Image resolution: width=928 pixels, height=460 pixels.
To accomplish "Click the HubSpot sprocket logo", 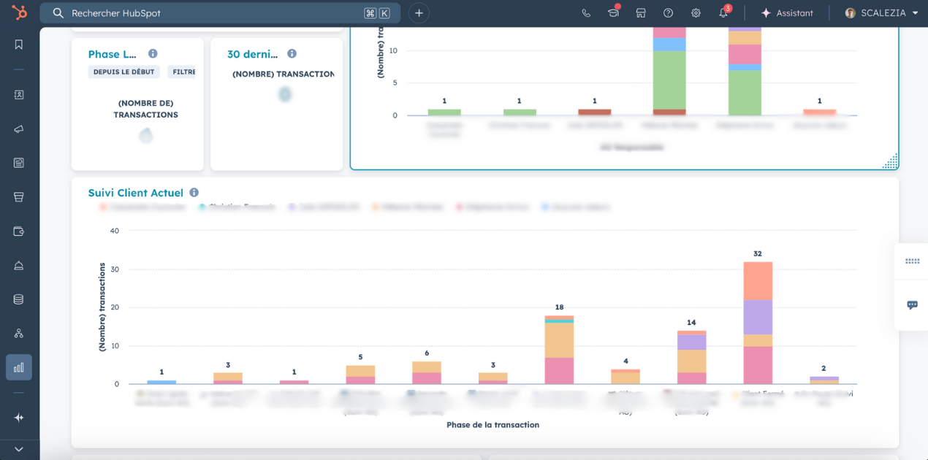I will point(19,12).
